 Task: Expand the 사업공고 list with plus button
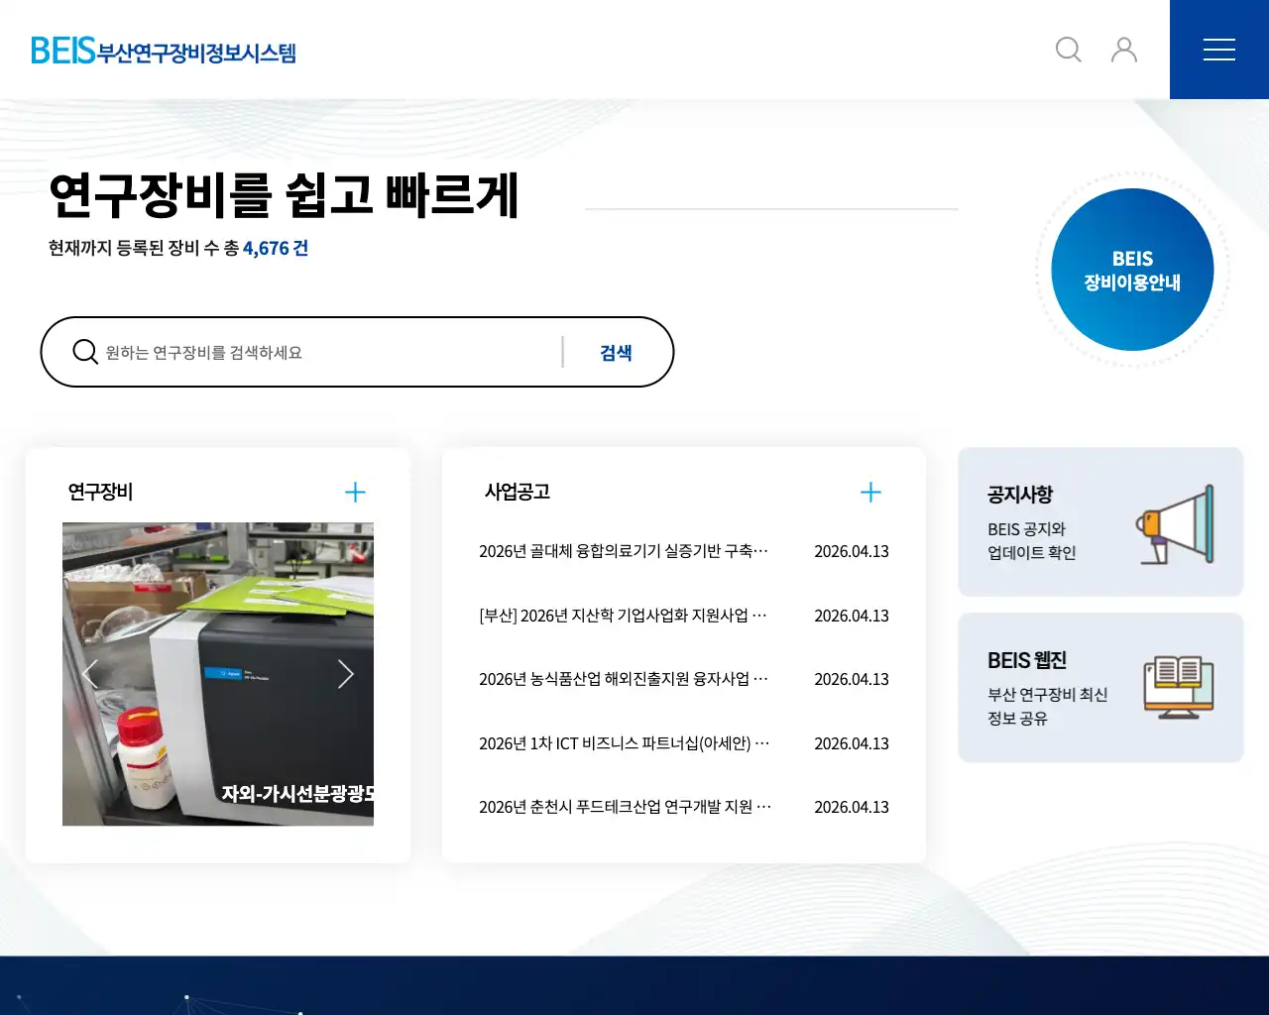coord(870,492)
